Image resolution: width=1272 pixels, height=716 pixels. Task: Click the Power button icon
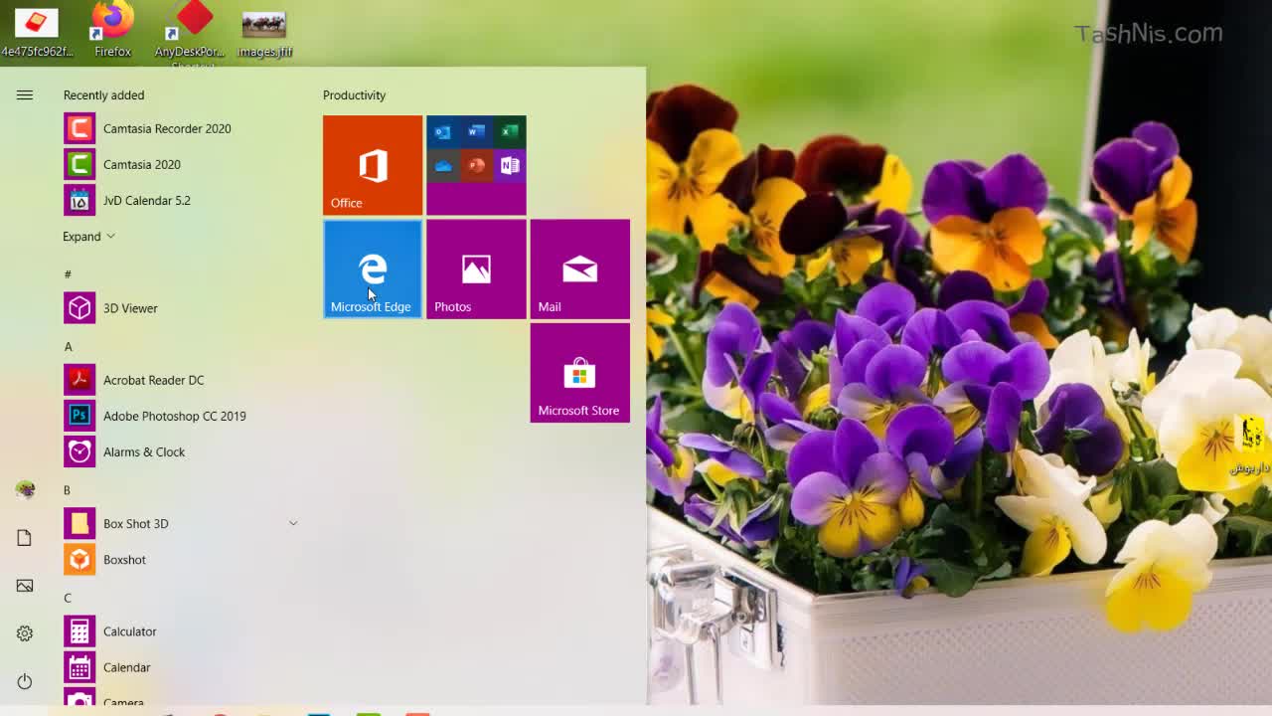click(25, 681)
